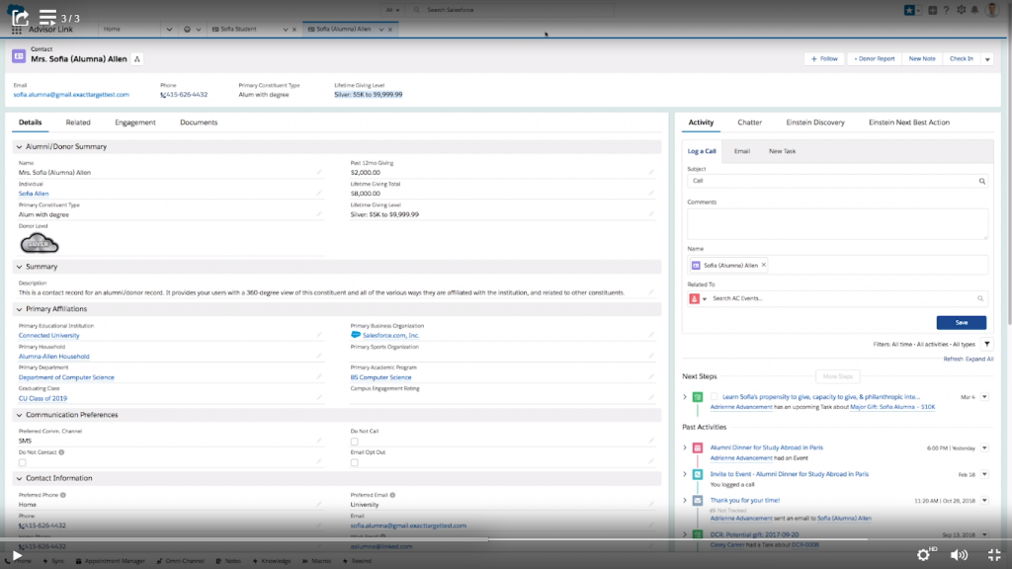1012x569 pixels.
Task: Expand the Alumni Dinner past activity row
Action: 685,447
